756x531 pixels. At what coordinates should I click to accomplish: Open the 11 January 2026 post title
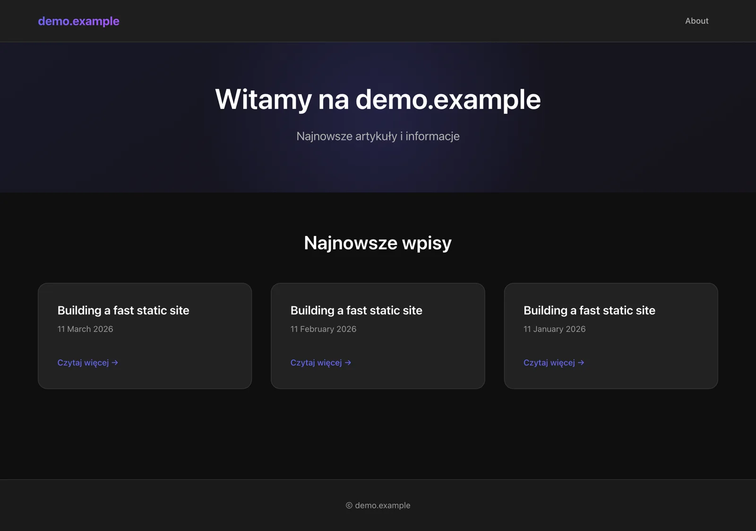(589, 311)
